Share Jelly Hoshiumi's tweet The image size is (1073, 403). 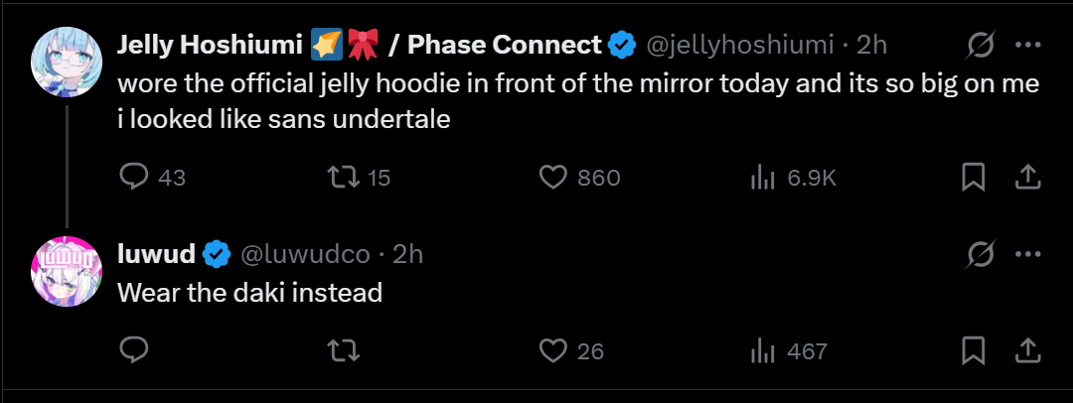[x=1026, y=177]
